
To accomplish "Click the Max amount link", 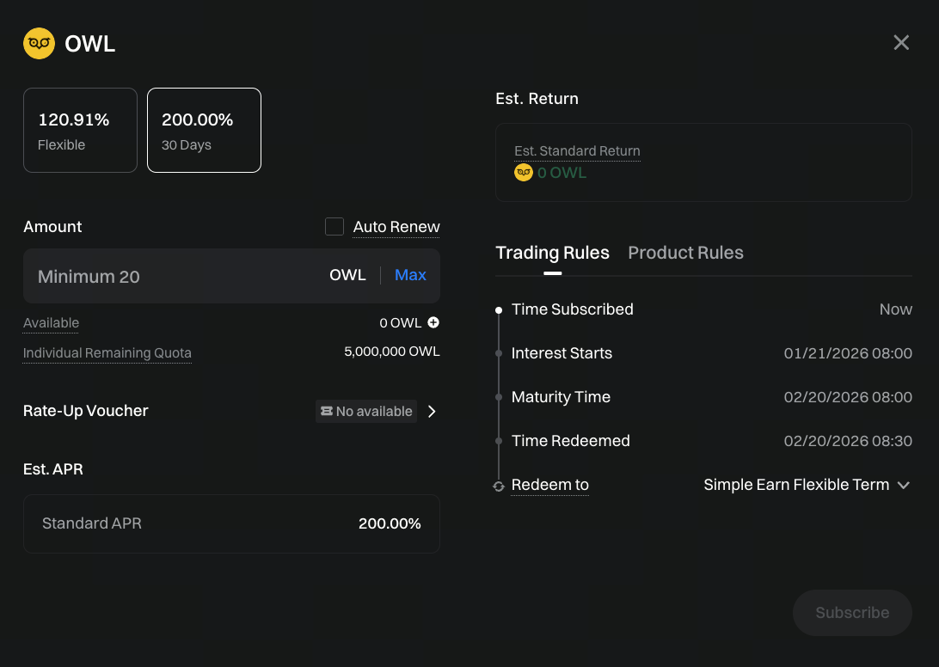I will pos(410,275).
